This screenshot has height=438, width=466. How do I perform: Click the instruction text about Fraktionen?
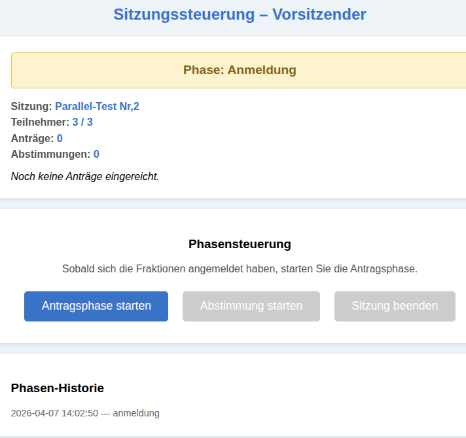click(x=240, y=268)
